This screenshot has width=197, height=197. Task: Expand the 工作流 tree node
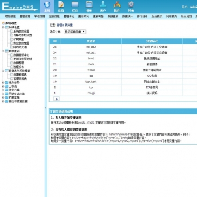[x=3, y=86]
